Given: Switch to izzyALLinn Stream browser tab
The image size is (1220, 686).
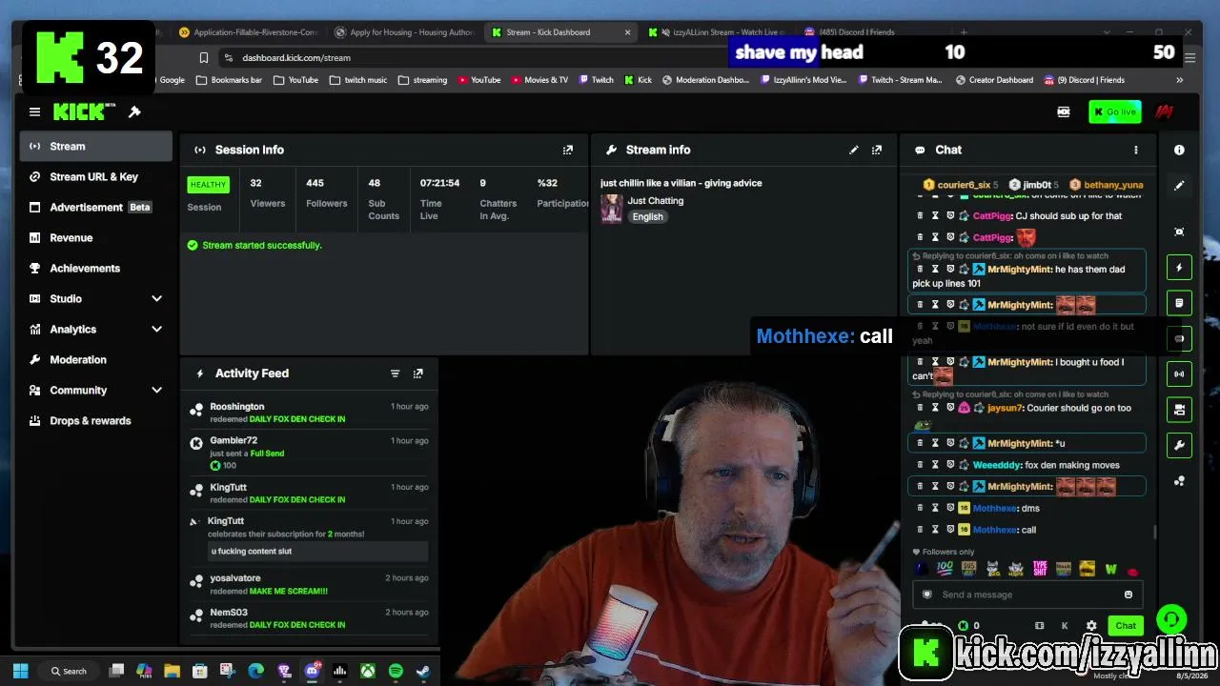Looking at the screenshot, I should 719,32.
